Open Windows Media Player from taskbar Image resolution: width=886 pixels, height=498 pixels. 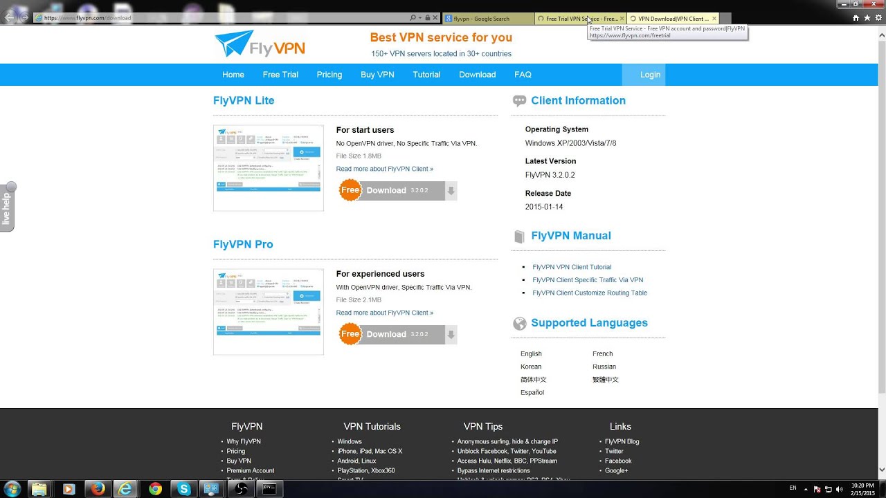(69, 489)
